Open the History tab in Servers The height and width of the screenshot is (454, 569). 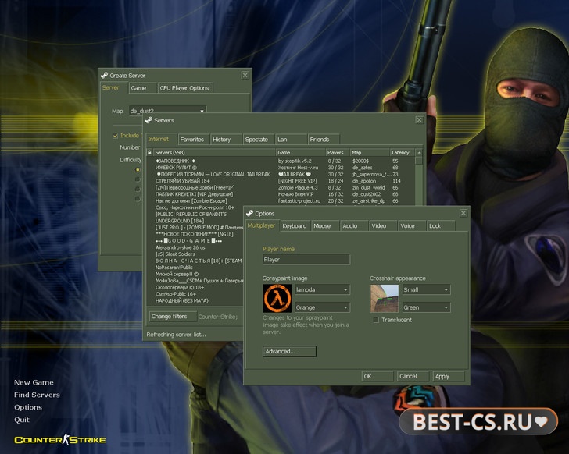226,140
